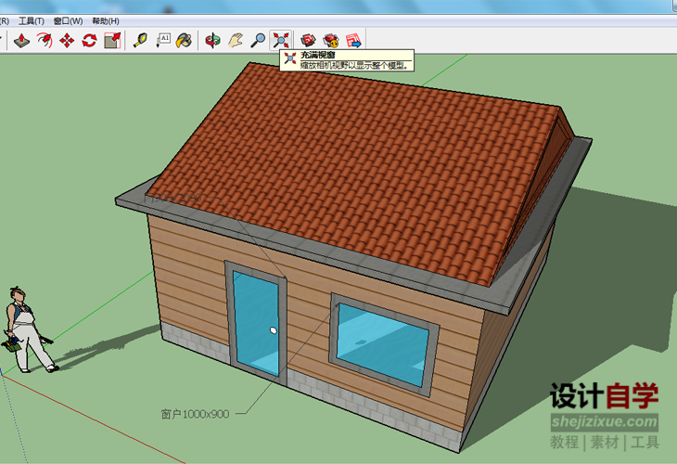Select the Pan hand tool
The image size is (677, 464).
coord(236,40)
